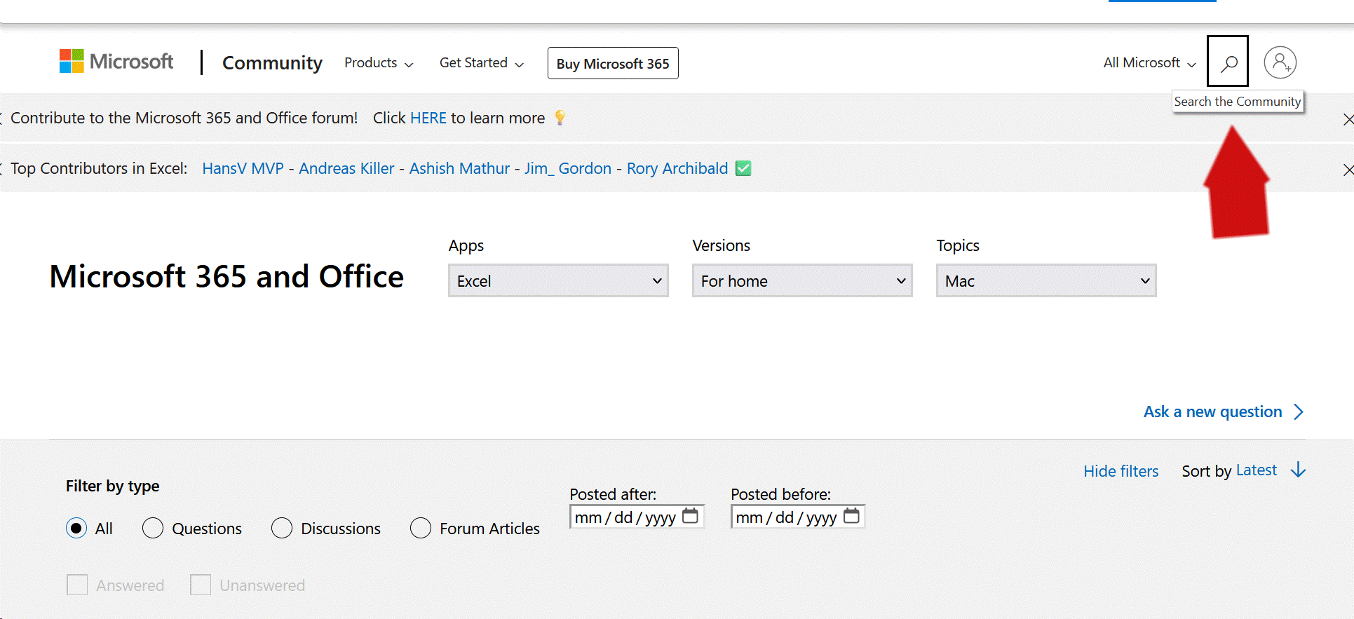The image size is (1354, 619).
Task: Open the Apps dropdown showing Excel
Action: (x=558, y=280)
